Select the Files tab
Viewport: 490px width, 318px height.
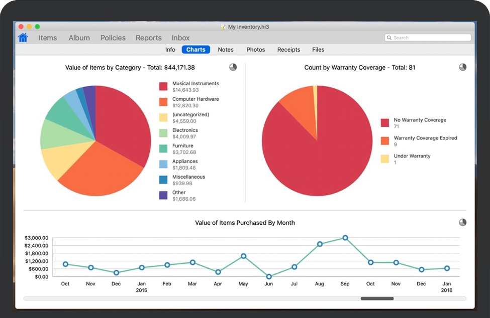click(x=318, y=50)
